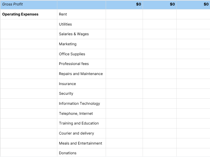Select the Professional fees cell

(82, 64)
